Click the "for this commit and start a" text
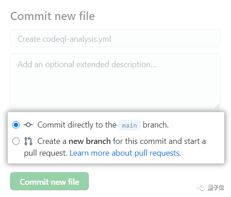This screenshot has height=197, width=231. [159, 141]
